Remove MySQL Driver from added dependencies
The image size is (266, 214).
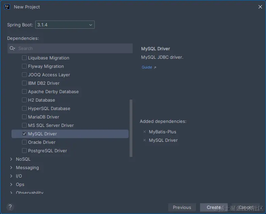145,140
